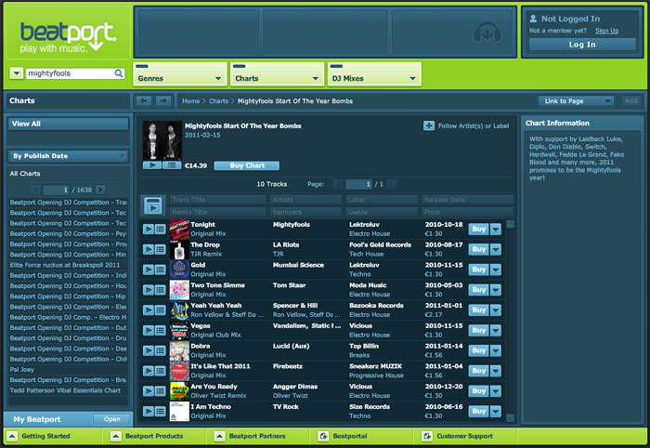Viewport: 650px width, 448px height.
Task: Expand the Beatport Products footer menu
Action: click(x=116, y=436)
